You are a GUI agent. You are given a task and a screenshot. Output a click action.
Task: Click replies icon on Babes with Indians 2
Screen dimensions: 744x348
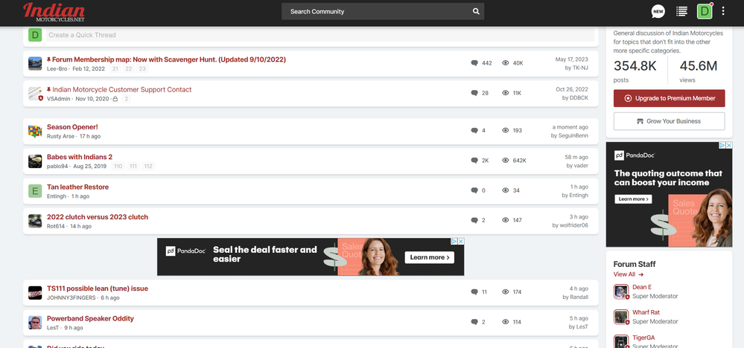474,161
